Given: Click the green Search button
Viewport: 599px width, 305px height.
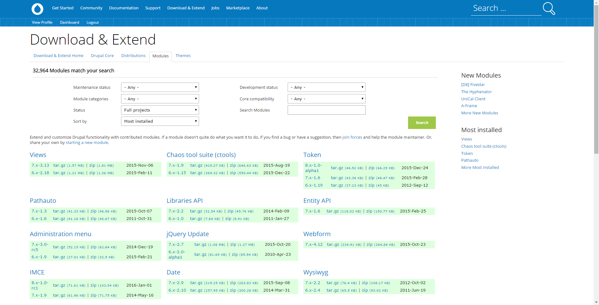Looking at the screenshot, I should coord(422,122).
